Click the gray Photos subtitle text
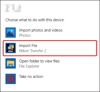The image size is (100, 92). tap(25, 35)
